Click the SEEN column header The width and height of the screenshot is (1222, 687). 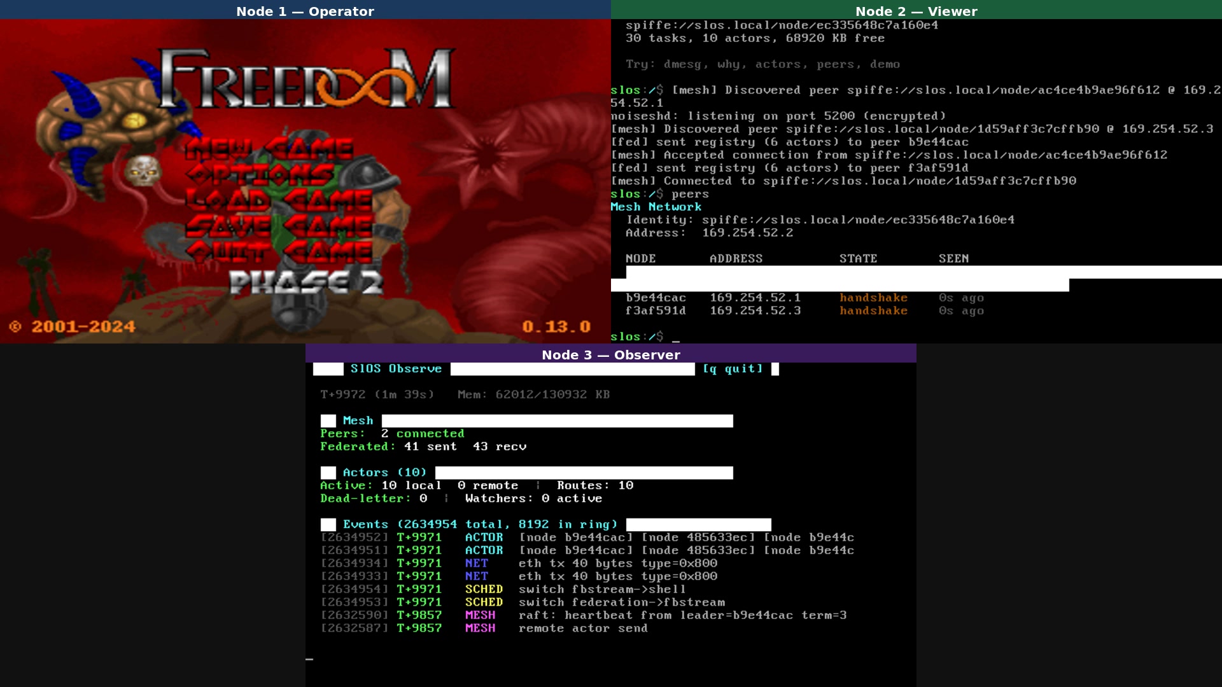953,259
